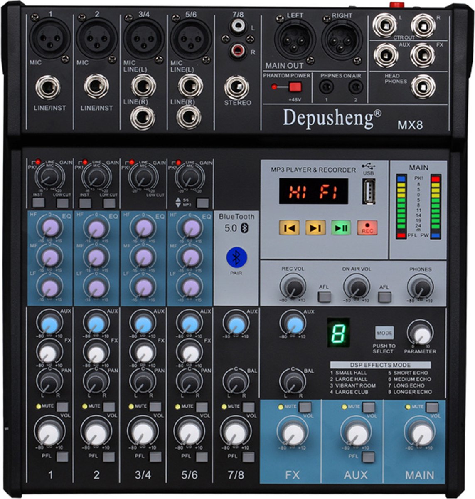
Task: Enable PFL on channel 2
Action: (109, 457)
